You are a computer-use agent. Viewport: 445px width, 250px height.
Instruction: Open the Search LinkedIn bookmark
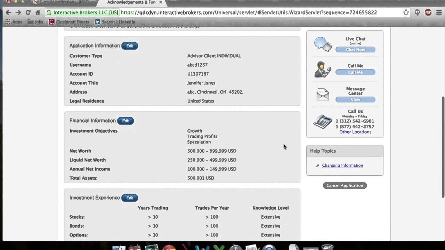click(115, 22)
